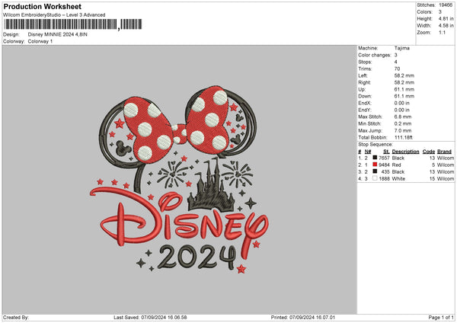The width and height of the screenshot is (457, 323).
Task: Click the Zoom value '1:1'
Action: [442, 33]
